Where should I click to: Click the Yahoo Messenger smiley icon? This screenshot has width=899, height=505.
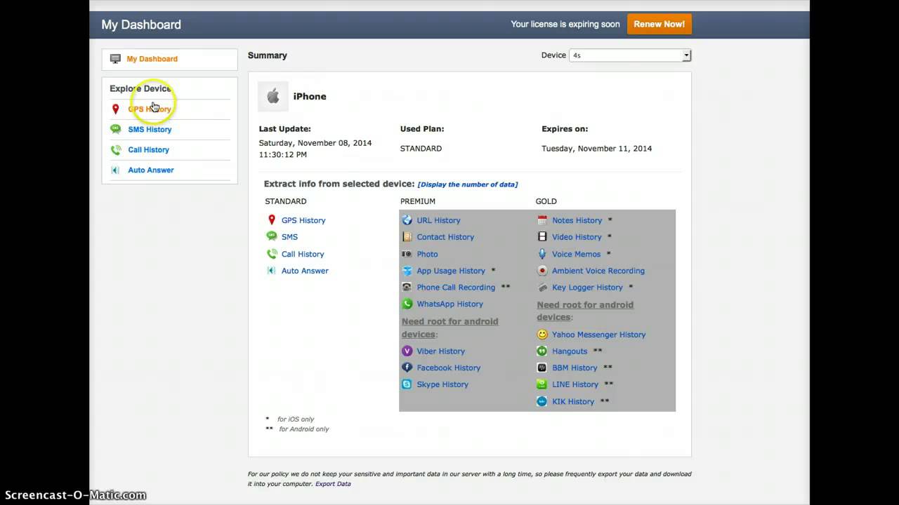pos(542,335)
